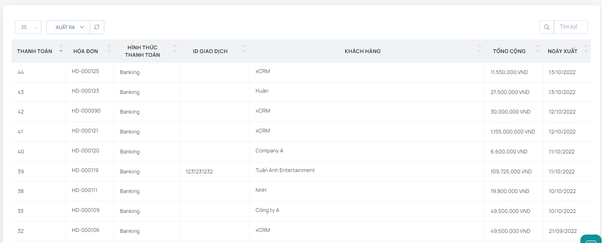Viewport: 602px width, 243px height.
Task: Click the refresh table icon
Action: 97,27
